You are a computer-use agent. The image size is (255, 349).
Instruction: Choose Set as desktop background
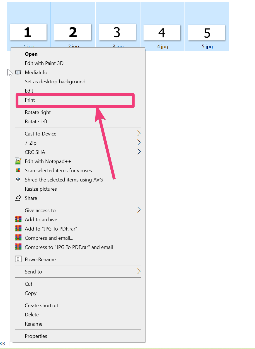(55, 82)
